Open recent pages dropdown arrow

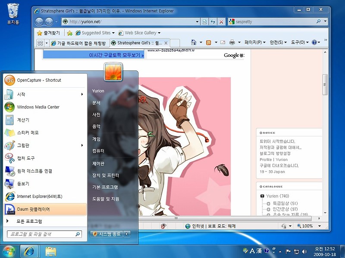[56, 22]
